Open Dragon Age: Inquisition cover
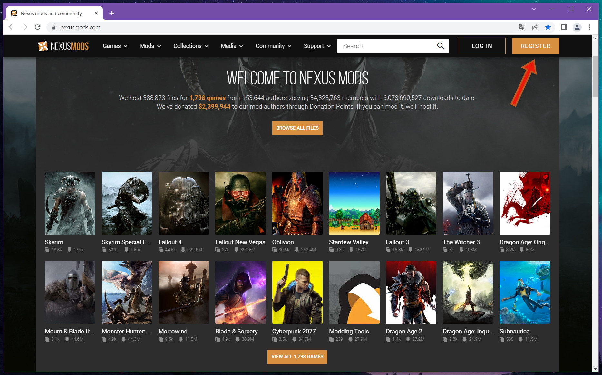The width and height of the screenshot is (602, 375). (468, 292)
